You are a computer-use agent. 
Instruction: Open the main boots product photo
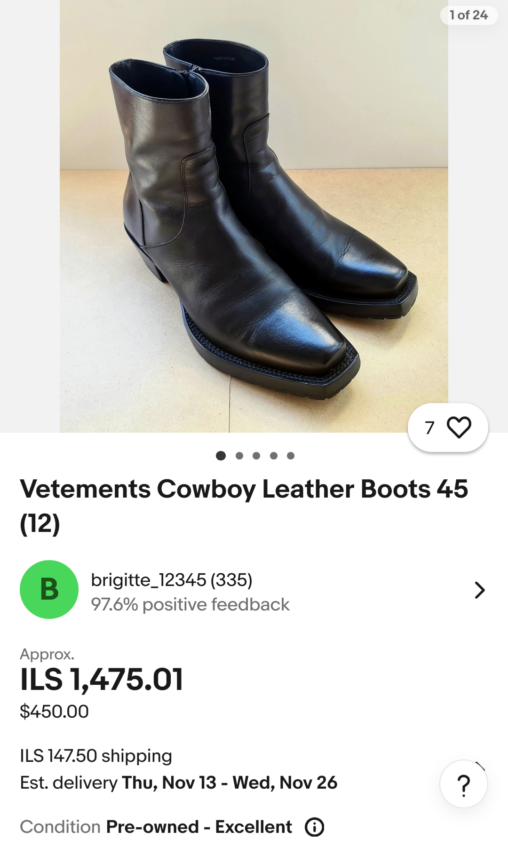[254, 216]
